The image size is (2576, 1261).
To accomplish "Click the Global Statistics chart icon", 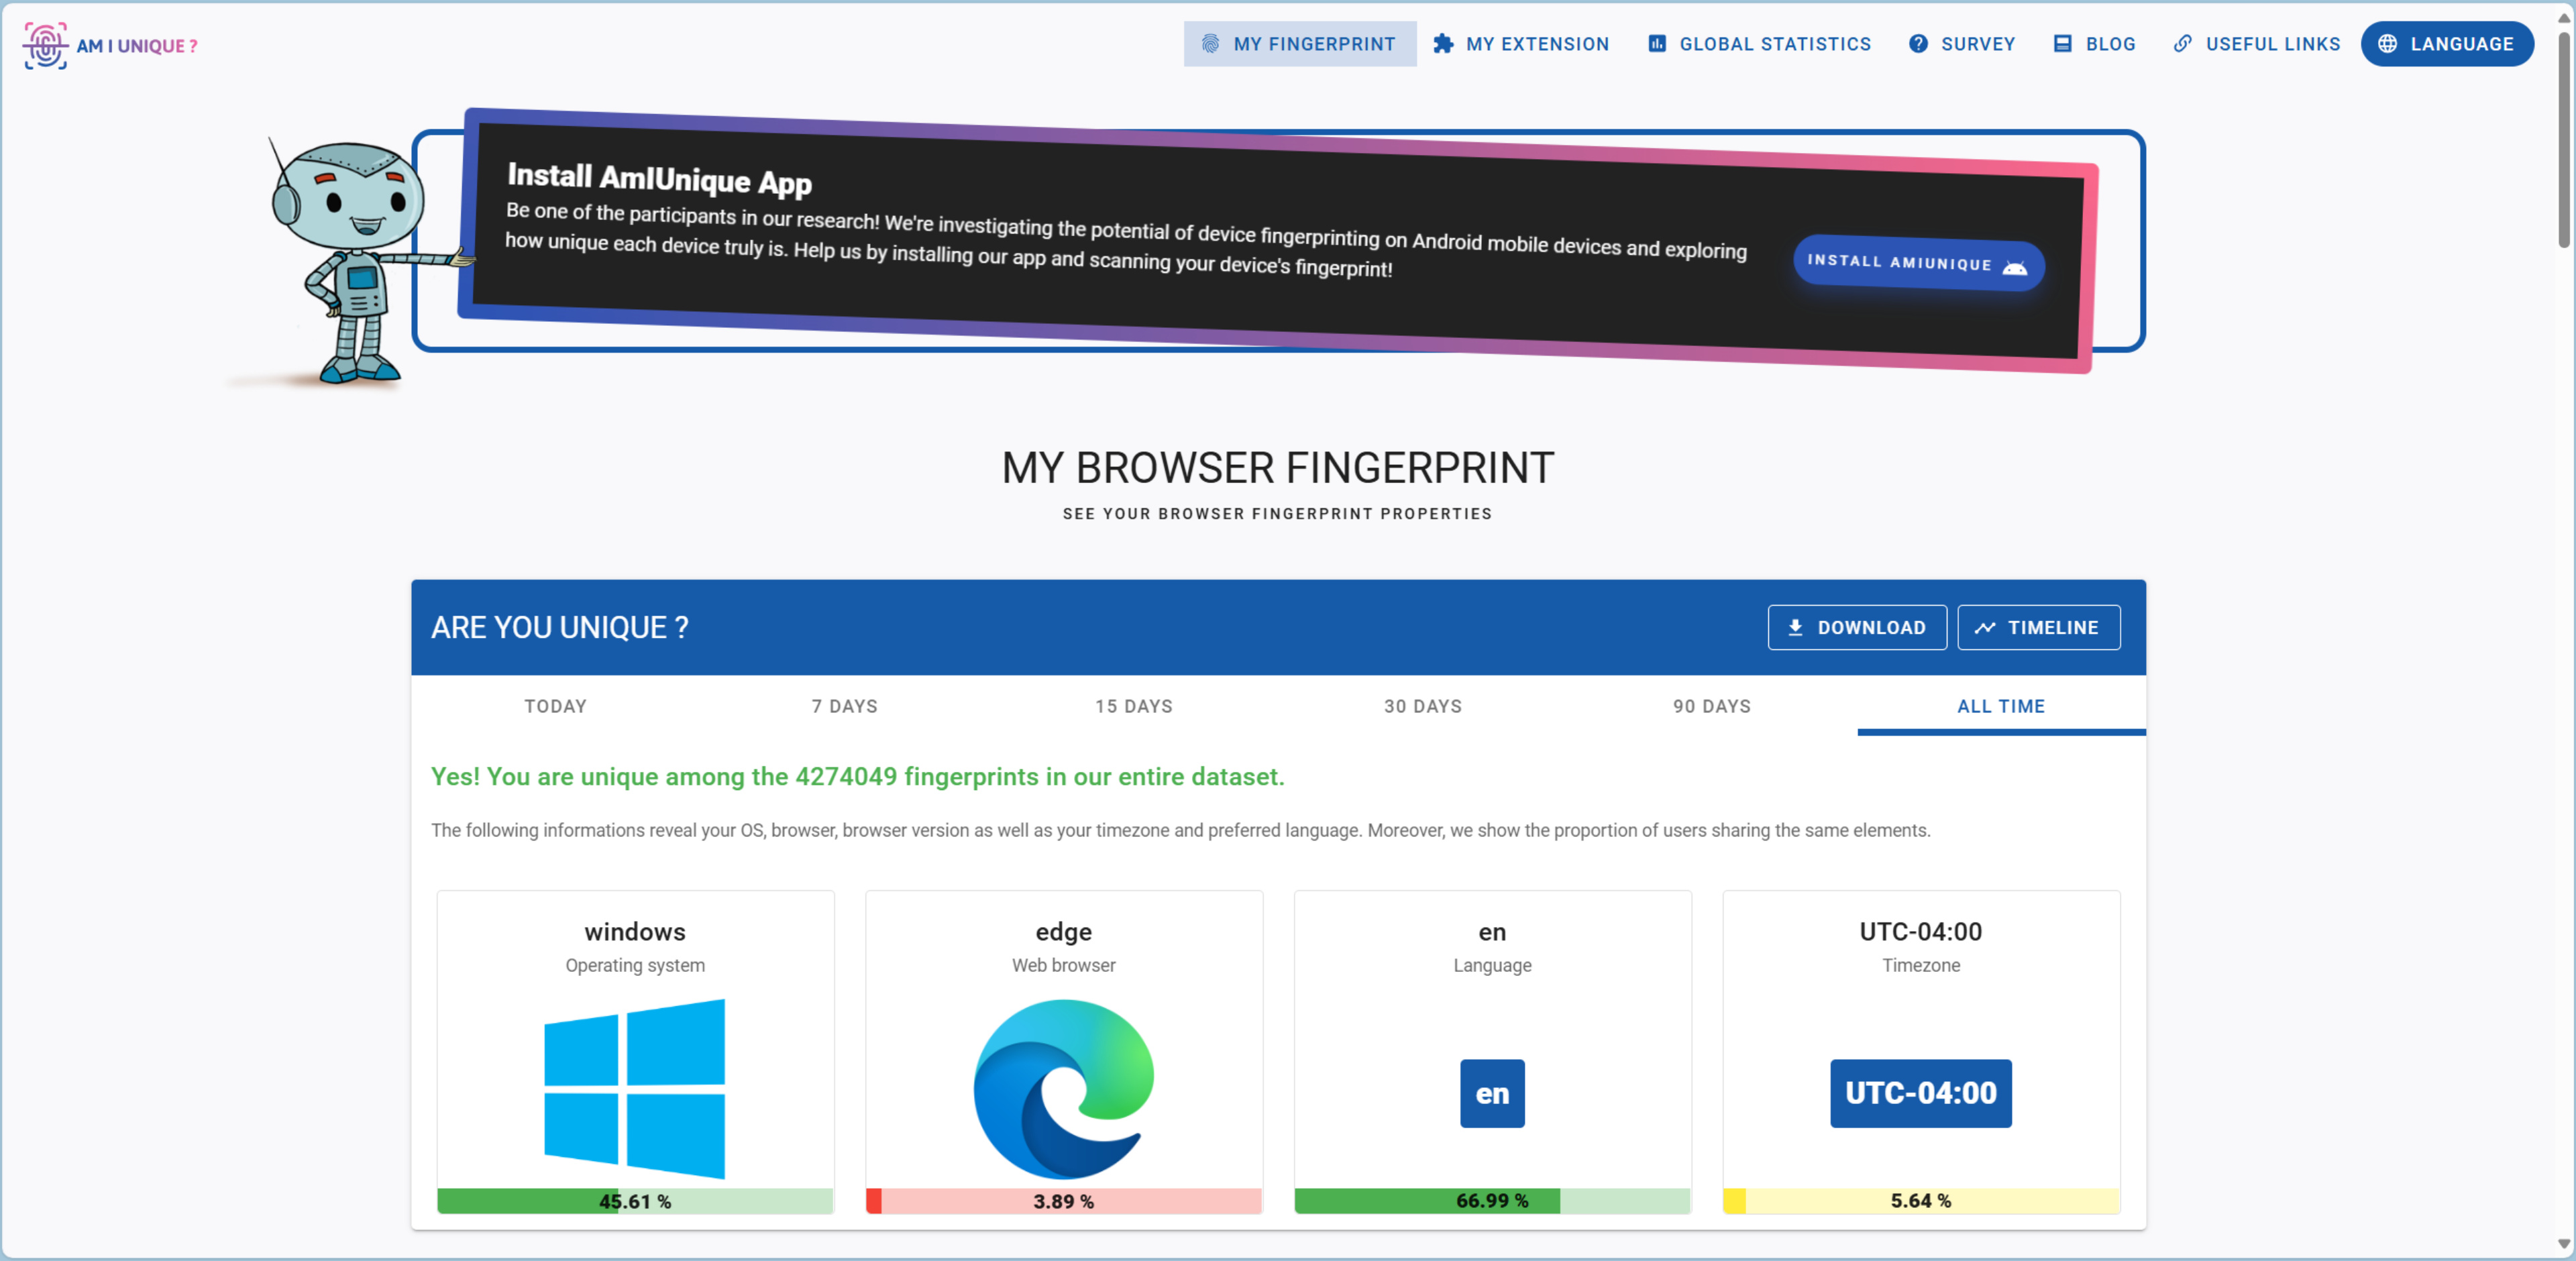I will tap(1657, 44).
